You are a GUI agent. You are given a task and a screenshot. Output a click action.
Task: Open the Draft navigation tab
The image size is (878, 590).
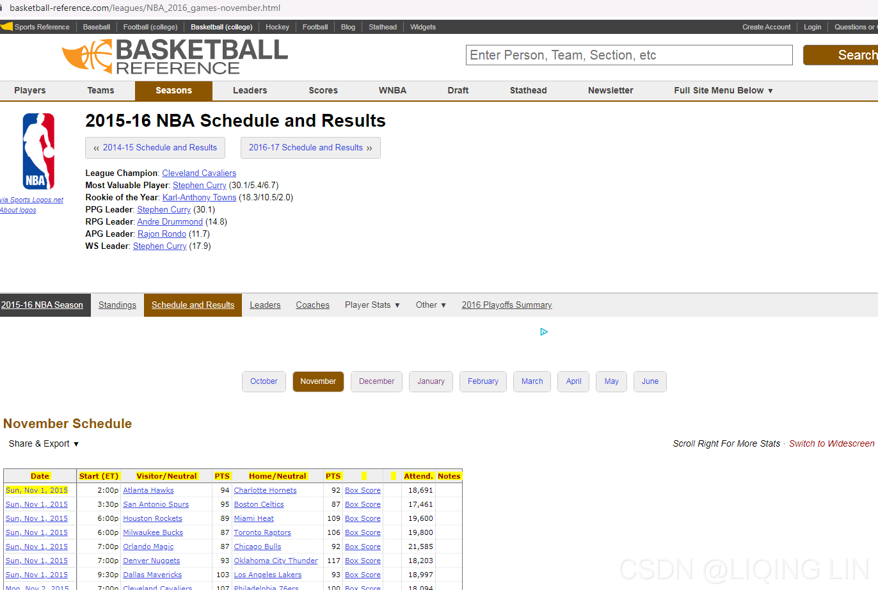point(458,90)
